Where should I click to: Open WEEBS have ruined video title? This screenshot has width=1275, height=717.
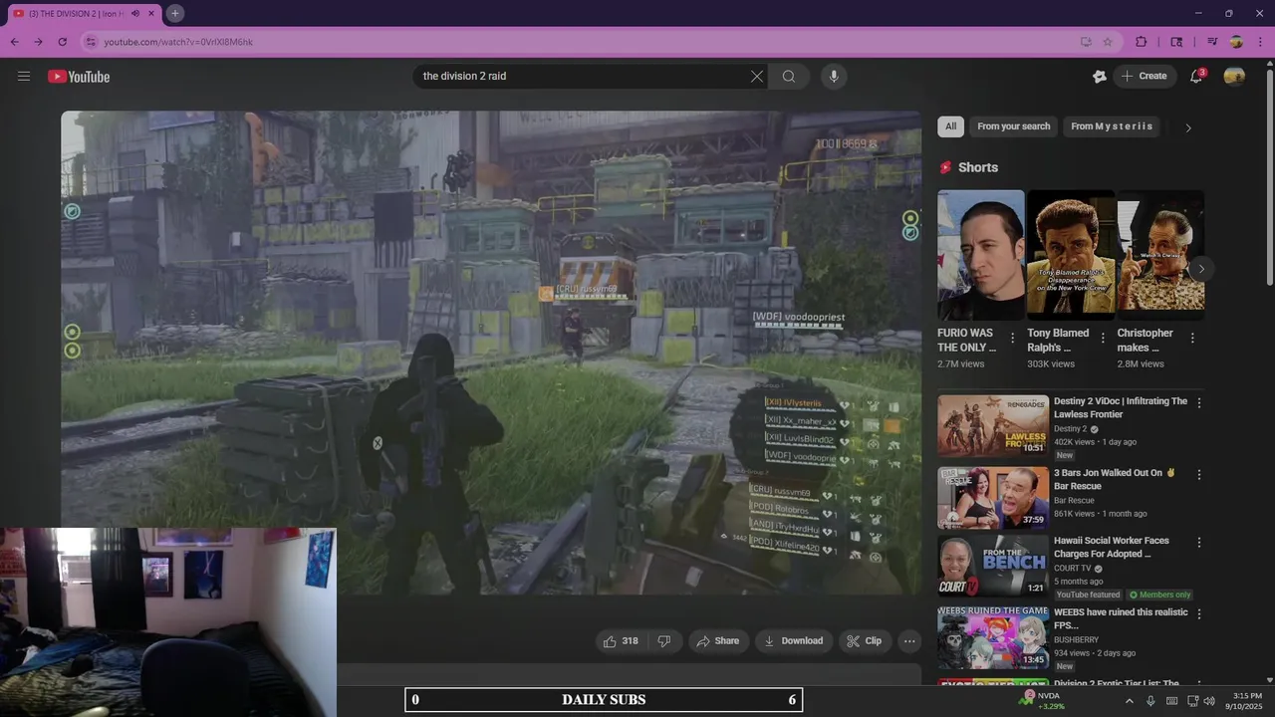1121,618
